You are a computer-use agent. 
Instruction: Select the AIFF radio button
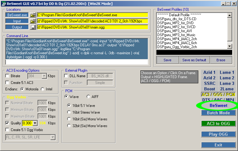(88, 96)
